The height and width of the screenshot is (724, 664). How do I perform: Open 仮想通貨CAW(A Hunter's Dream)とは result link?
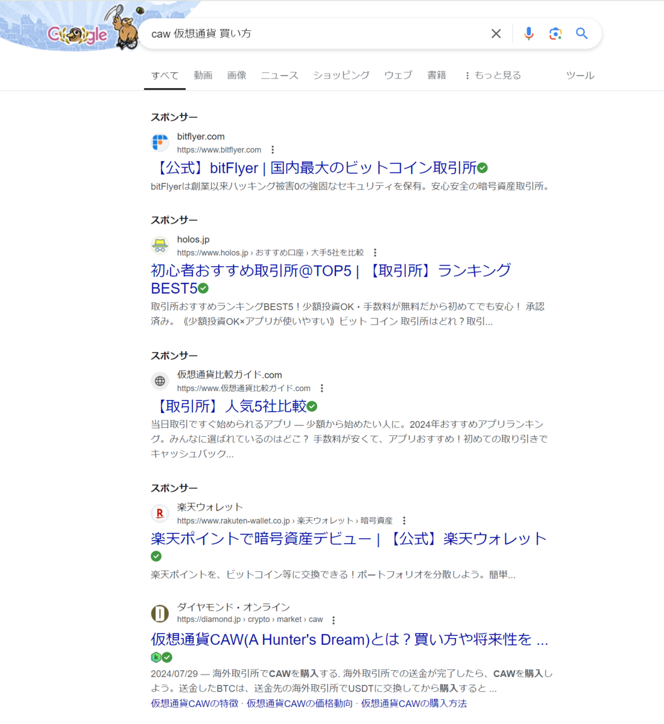pos(350,640)
